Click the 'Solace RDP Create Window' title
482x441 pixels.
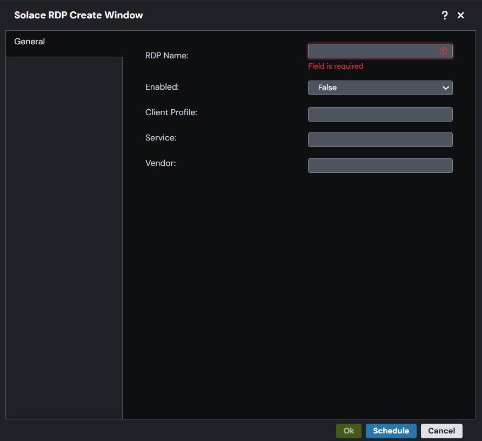(79, 15)
